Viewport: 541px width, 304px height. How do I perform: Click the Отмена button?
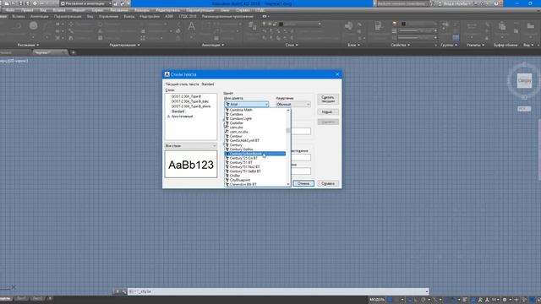(x=303, y=183)
